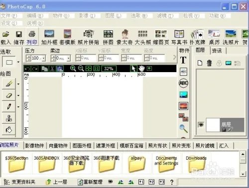Expand options bar with right chevron

coord(174,57)
